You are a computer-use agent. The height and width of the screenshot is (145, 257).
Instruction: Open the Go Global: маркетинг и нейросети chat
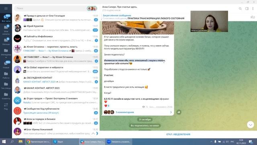coord(56,70)
